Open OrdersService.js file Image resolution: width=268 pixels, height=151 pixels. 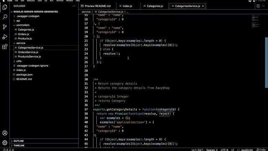(28, 52)
